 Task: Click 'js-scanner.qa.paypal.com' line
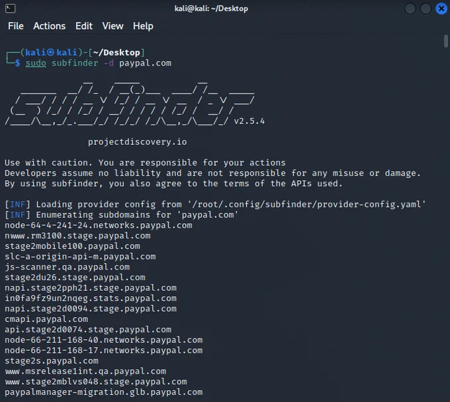click(x=67, y=267)
